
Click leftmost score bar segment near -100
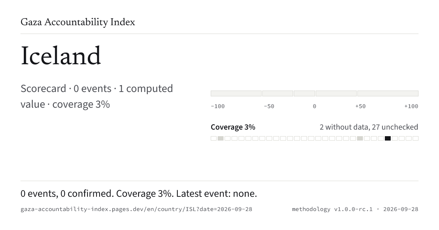tap(236, 93)
